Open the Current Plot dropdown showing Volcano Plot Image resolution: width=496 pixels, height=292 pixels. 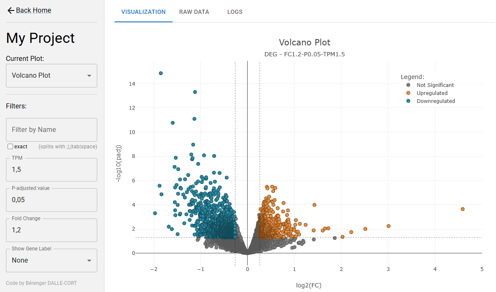(51, 76)
